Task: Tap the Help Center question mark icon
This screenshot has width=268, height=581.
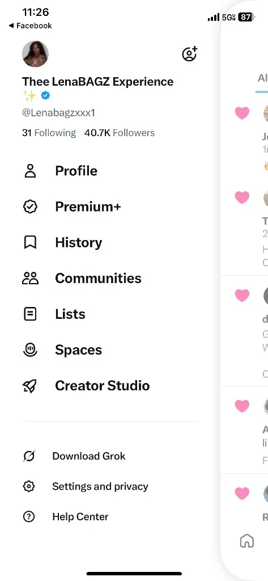Action: [29, 516]
